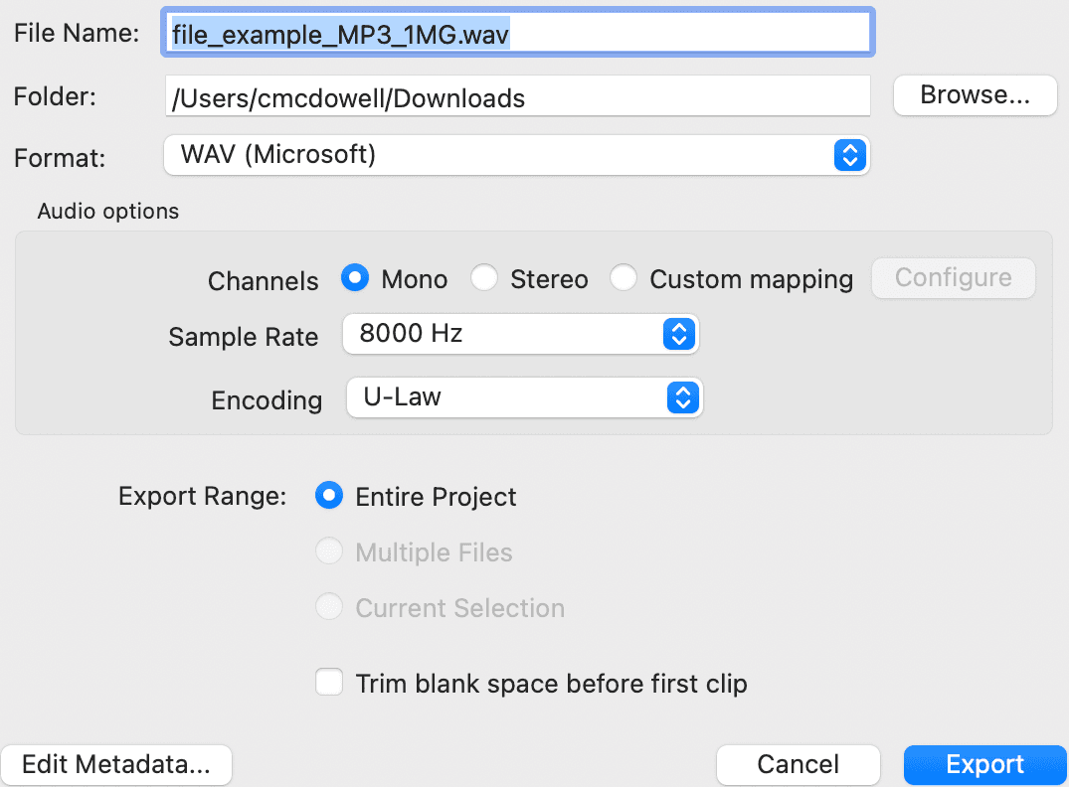1069x787 pixels.
Task: Enable Trim blank space before first clip
Action: pos(329,682)
